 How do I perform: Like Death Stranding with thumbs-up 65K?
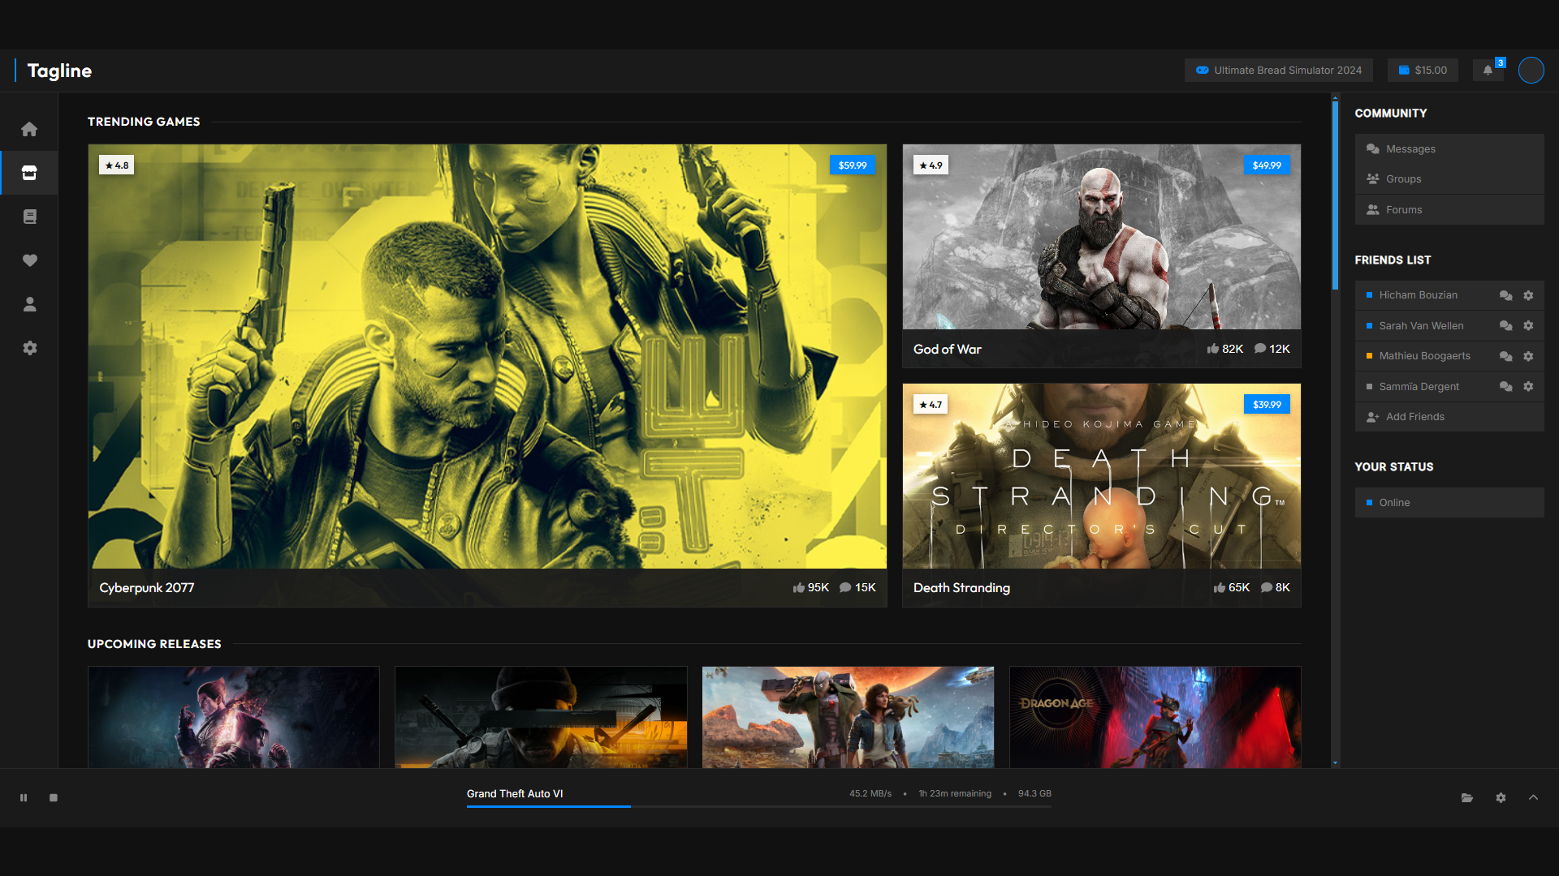(1231, 587)
